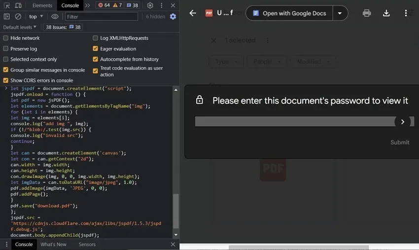Screen dimensions: 419x250
Task: Disable Show CORS errors in console
Action: tap(5, 80)
